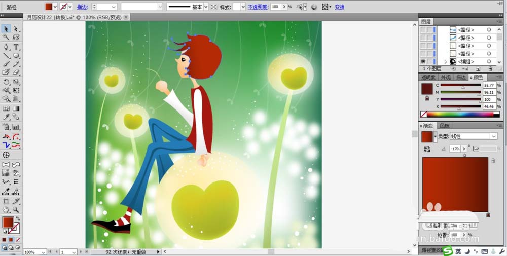Click target circle of first <路径> row
Screen dimensions: 507x256
pyautogui.click(x=489, y=30)
